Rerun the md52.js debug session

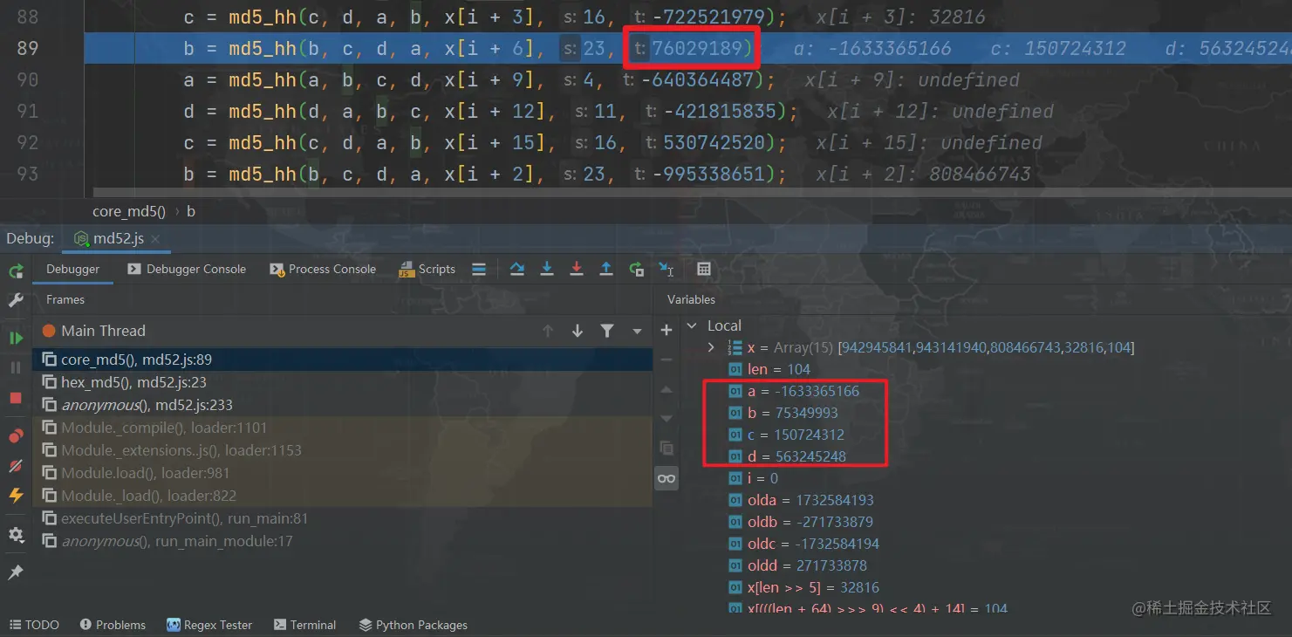point(16,271)
